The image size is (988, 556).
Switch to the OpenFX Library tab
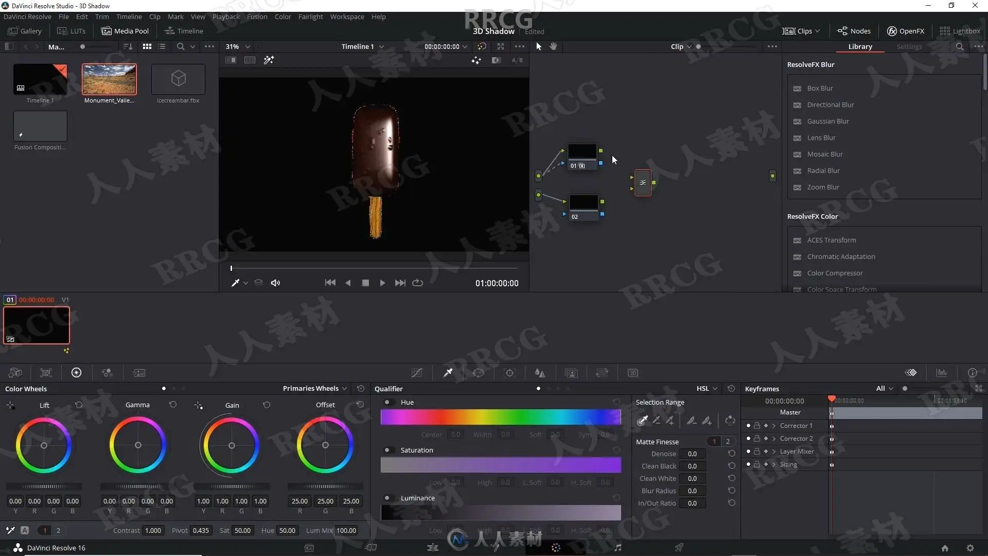pos(860,46)
